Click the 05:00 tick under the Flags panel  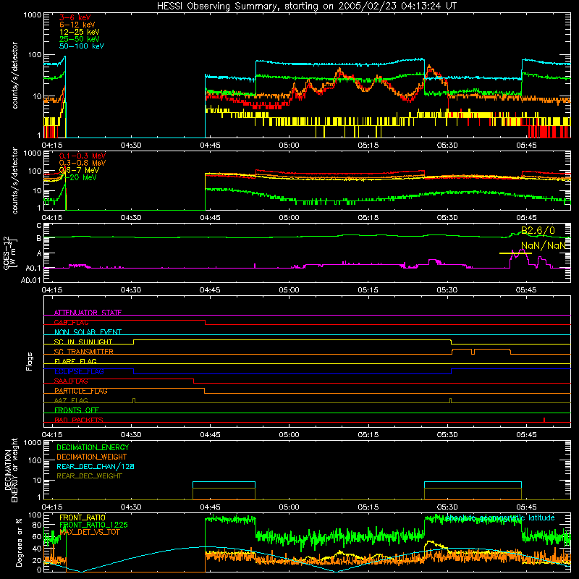pyautogui.click(x=289, y=435)
